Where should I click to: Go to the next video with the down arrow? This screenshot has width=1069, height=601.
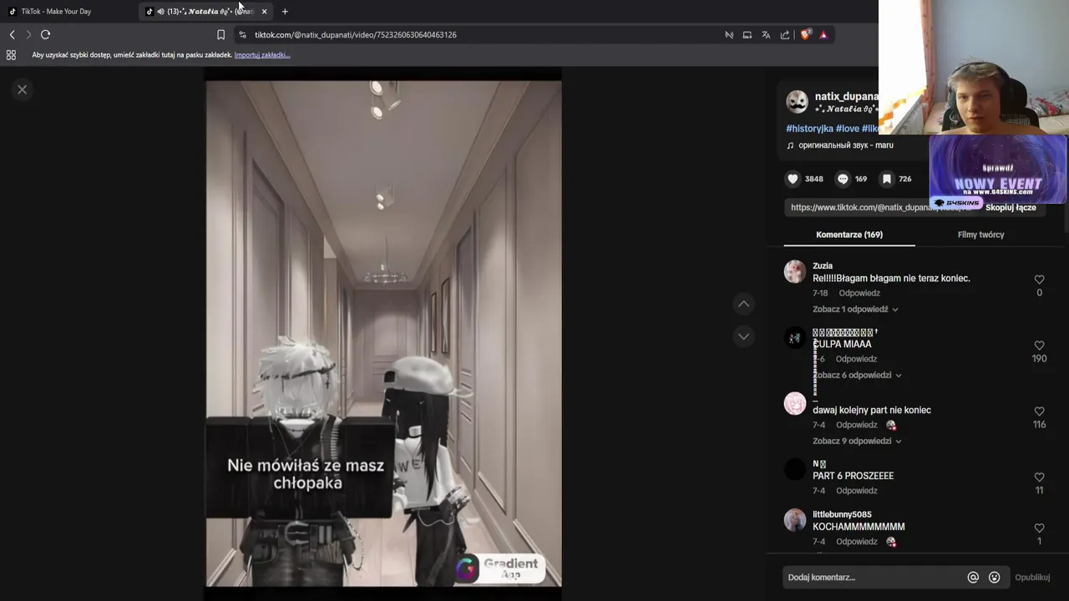[x=743, y=336]
